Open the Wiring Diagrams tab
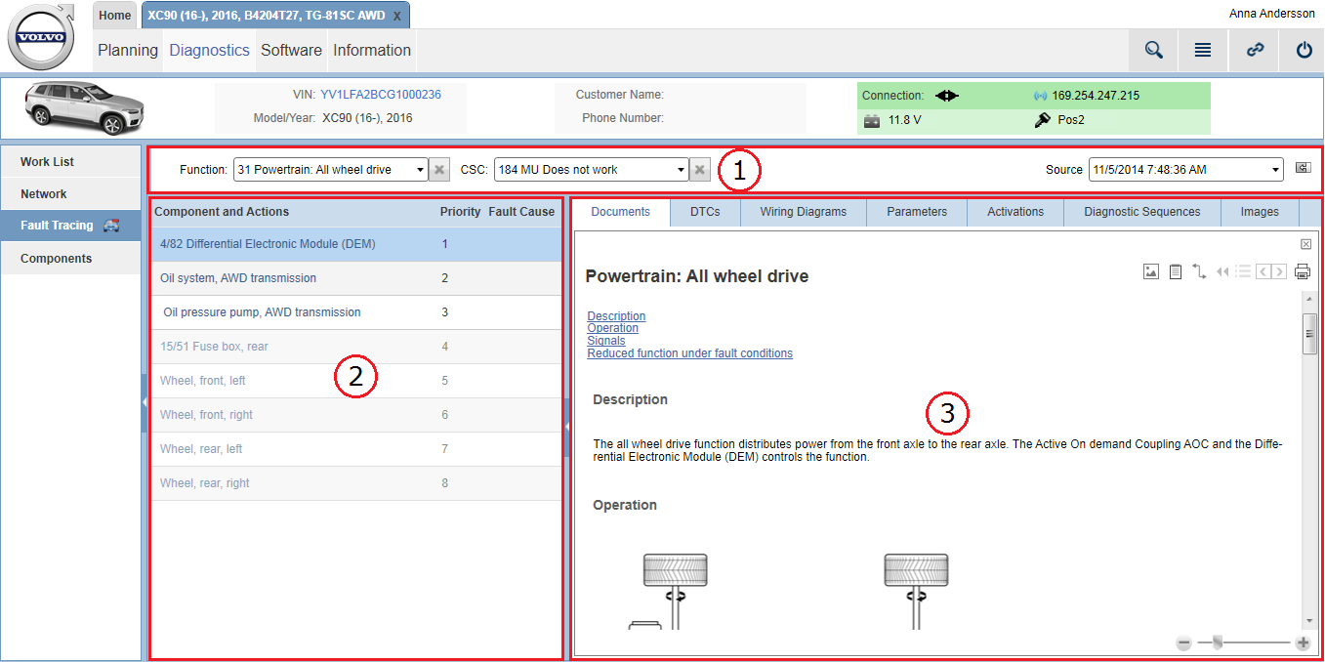Screen dimensions: 1325x662 click(804, 212)
